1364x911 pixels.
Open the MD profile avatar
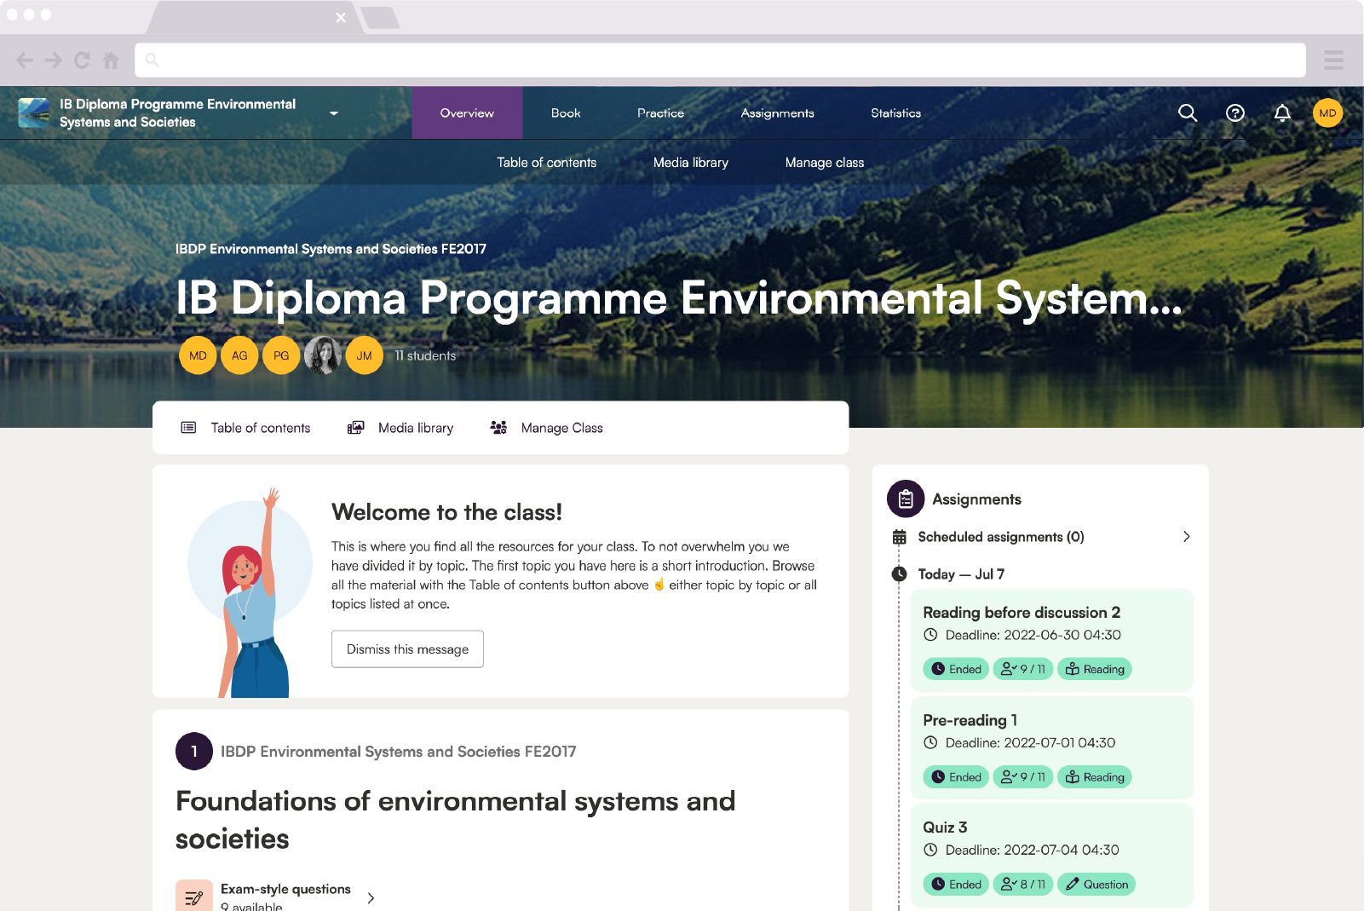pyautogui.click(x=1327, y=112)
